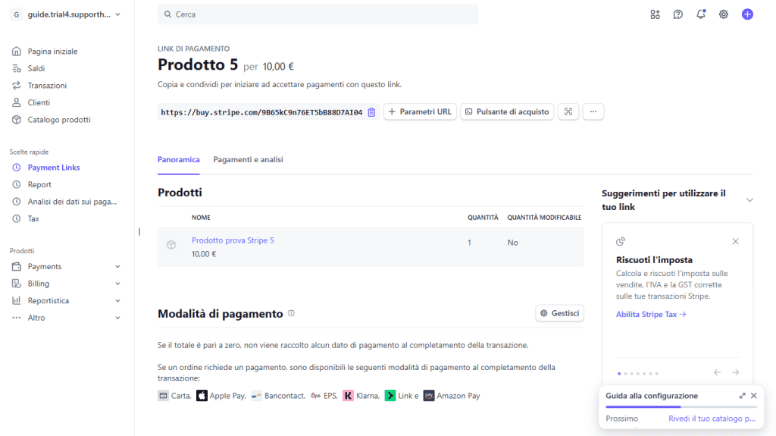Image resolution: width=776 pixels, height=436 pixels.
Task: Click the purple plus create button
Action: click(x=747, y=14)
